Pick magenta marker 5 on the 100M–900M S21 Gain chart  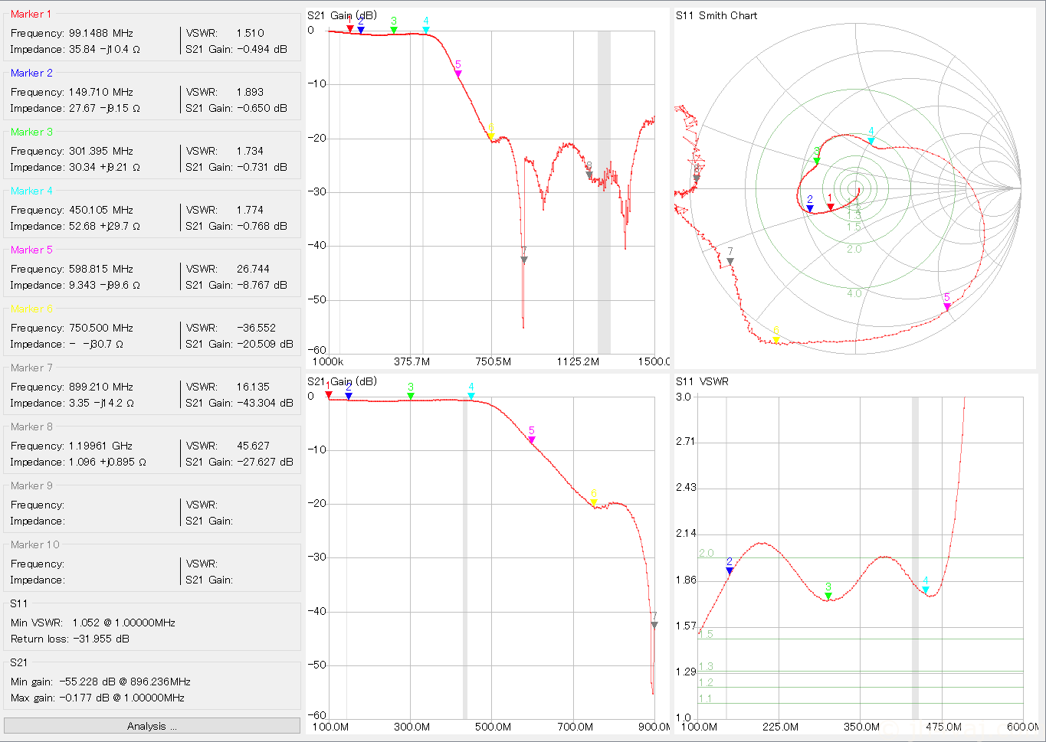pyautogui.click(x=532, y=440)
